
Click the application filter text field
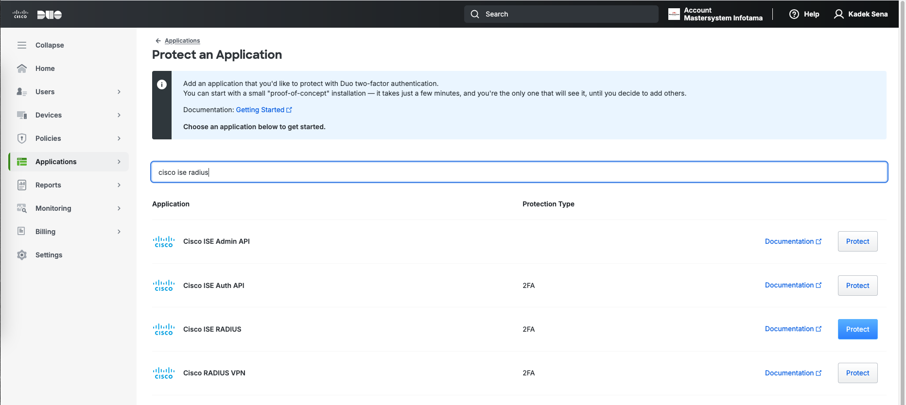pos(519,172)
